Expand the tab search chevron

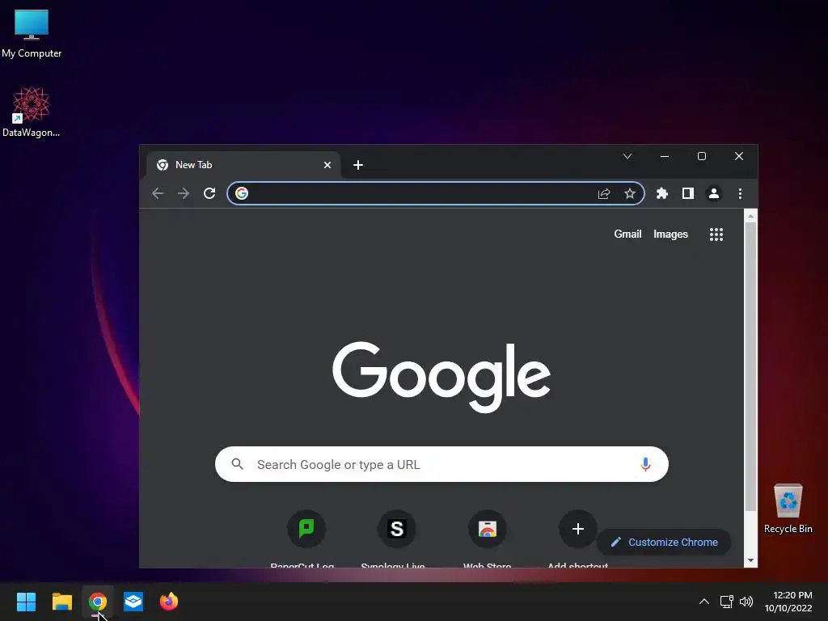627,156
